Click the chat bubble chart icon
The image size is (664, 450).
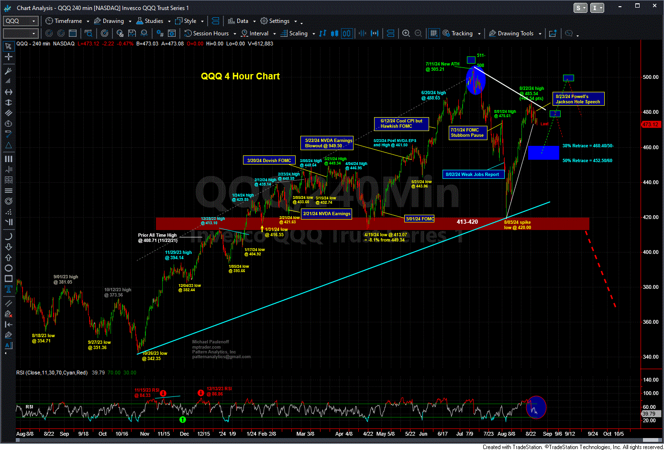click(569, 33)
